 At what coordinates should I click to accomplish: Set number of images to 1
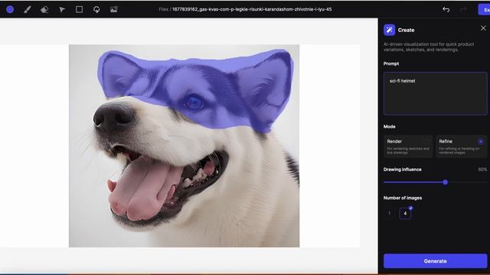pos(389,213)
